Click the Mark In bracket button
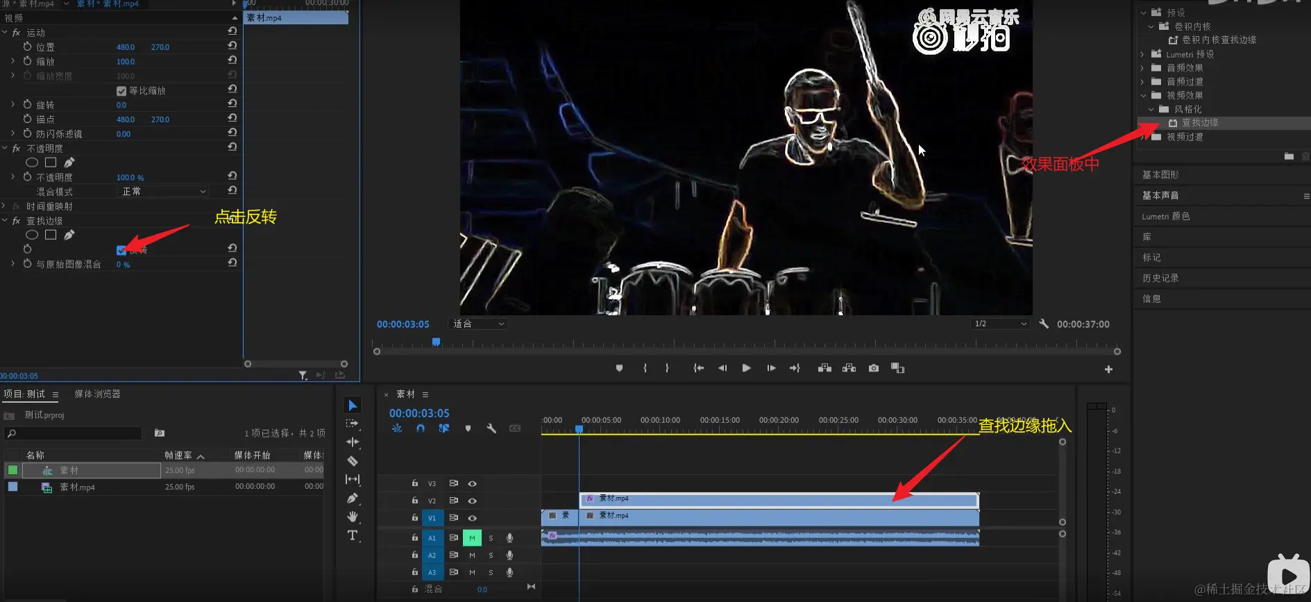The height and width of the screenshot is (602, 1311). (x=645, y=368)
